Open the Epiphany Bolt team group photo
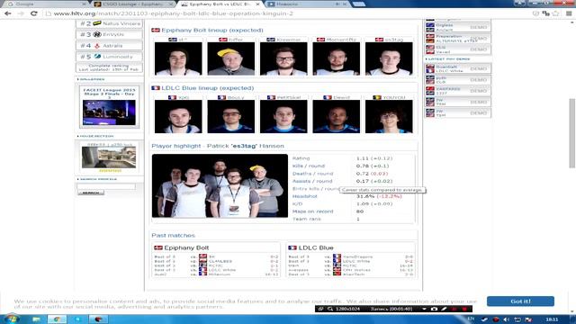576x324 pixels. pos(220,186)
